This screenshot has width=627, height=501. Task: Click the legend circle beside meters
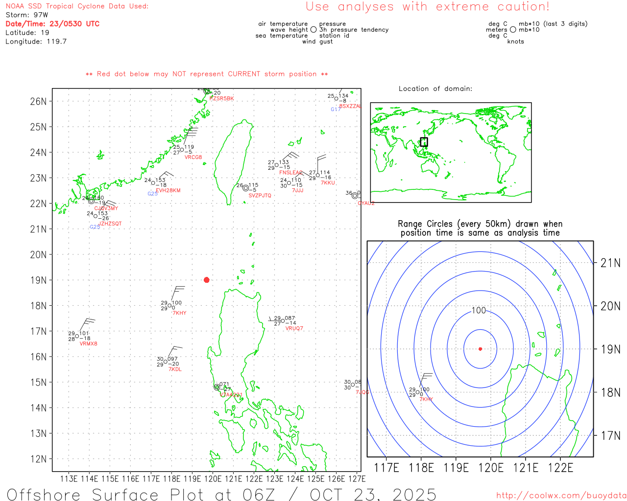click(x=513, y=30)
